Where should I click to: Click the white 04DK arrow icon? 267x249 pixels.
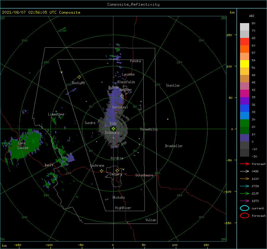(244, 171)
